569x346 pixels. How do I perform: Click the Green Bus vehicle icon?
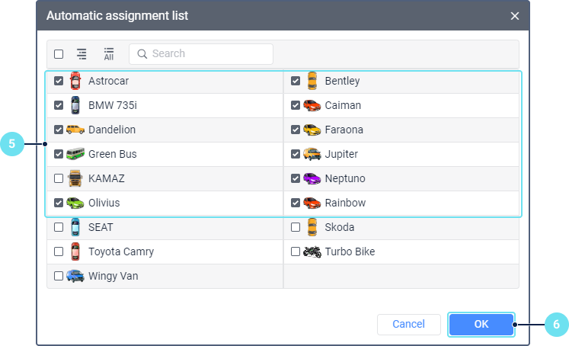(75, 154)
